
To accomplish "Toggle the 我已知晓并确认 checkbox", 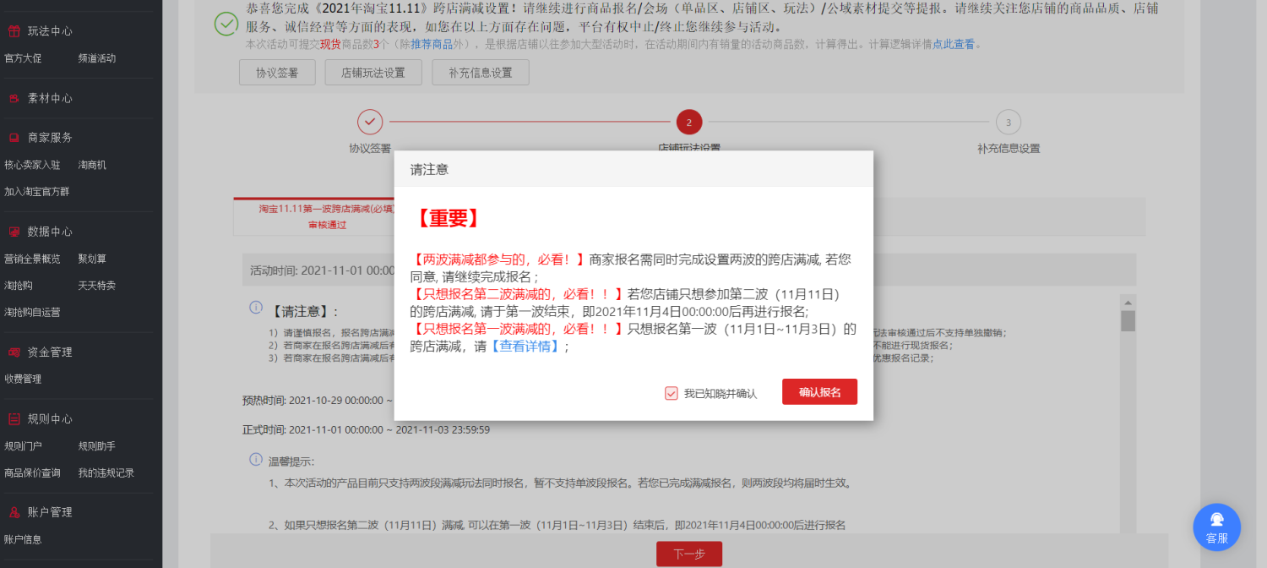I will [x=672, y=393].
